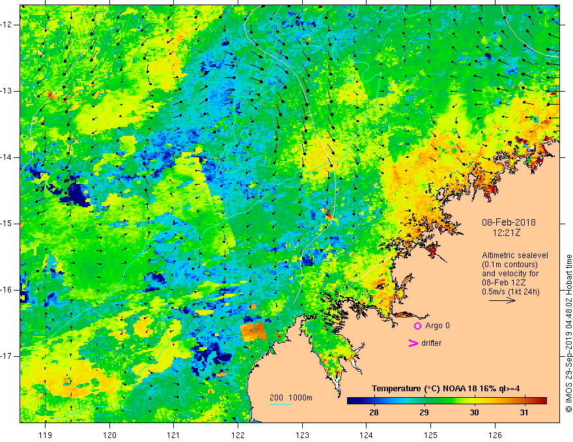This screenshot has width=573, height=442.
Task: Click the 'drifter' legend label
Action: coord(431,343)
